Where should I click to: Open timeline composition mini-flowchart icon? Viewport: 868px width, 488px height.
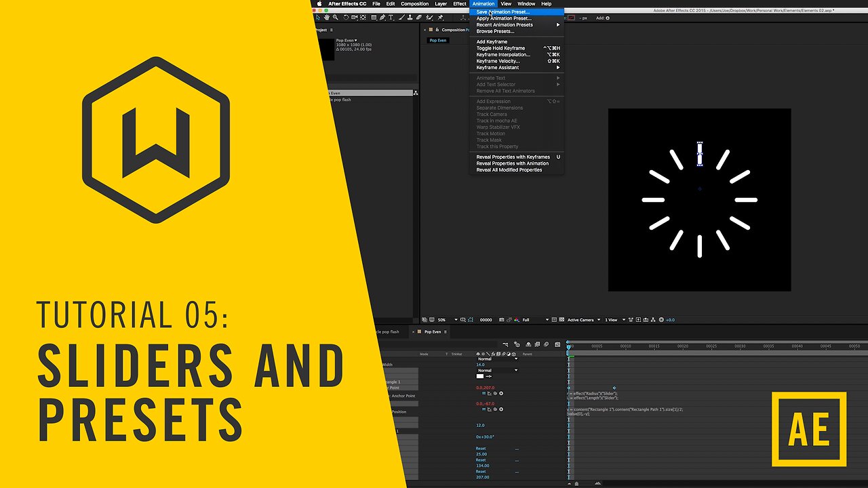[x=505, y=344]
